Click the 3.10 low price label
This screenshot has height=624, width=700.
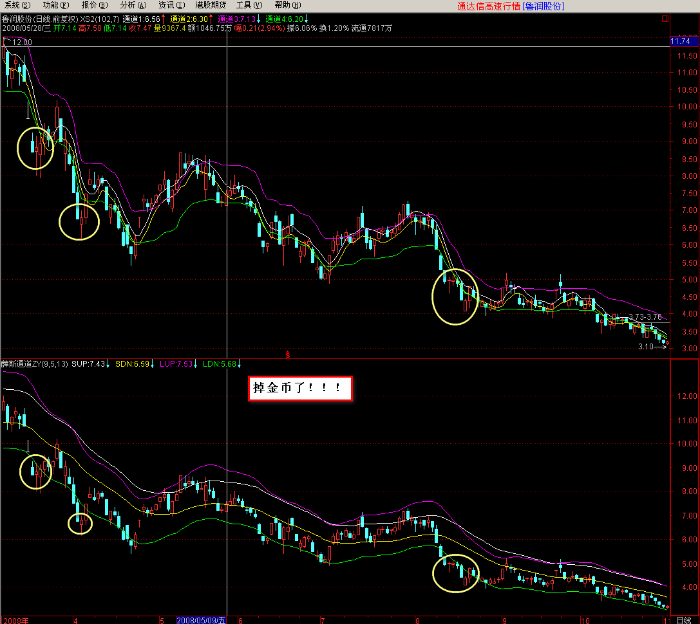pyautogui.click(x=645, y=347)
